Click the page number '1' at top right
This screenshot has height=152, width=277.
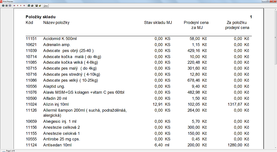tap(251, 17)
